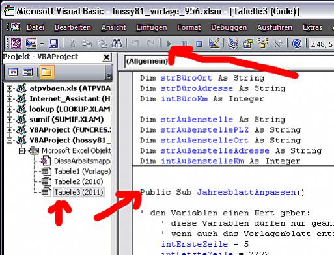
Task: Open Find with the binoculars icon
Action: pyautogui.click(x=117, y=44)
